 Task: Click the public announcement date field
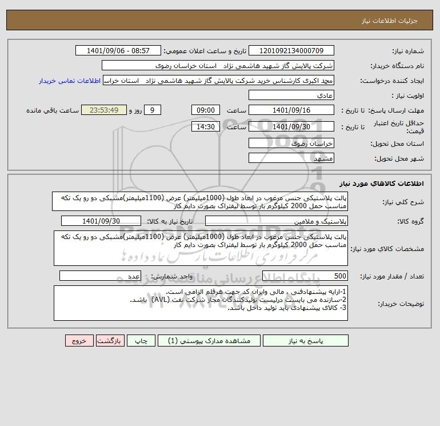(x=118, y=50)
